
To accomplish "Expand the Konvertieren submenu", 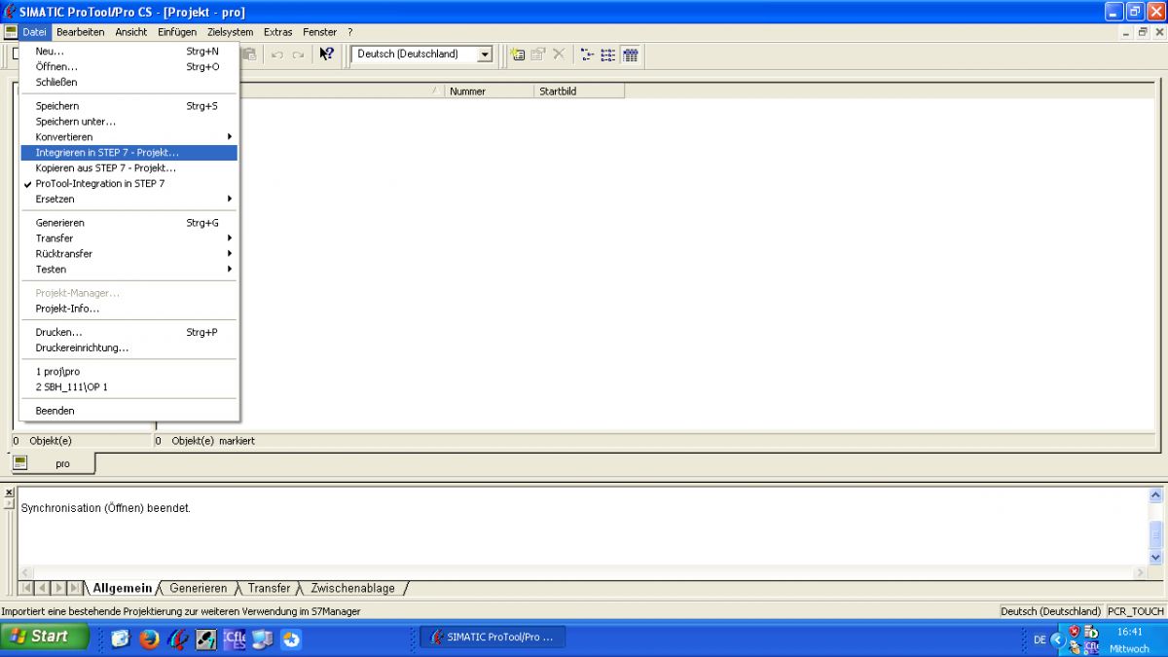I will (128, 136).
